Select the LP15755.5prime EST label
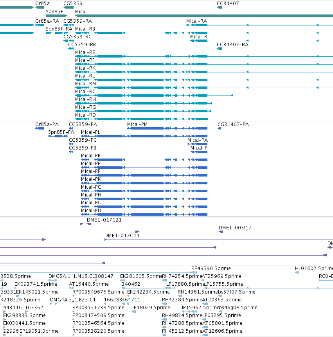333x337 pixels. pos(223,284)
